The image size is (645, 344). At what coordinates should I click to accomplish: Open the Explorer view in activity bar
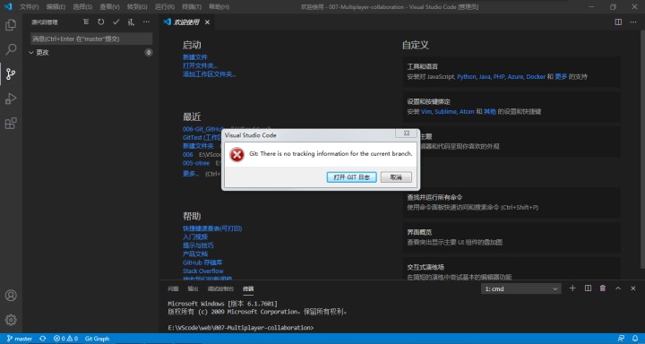(x=11, y=25)
